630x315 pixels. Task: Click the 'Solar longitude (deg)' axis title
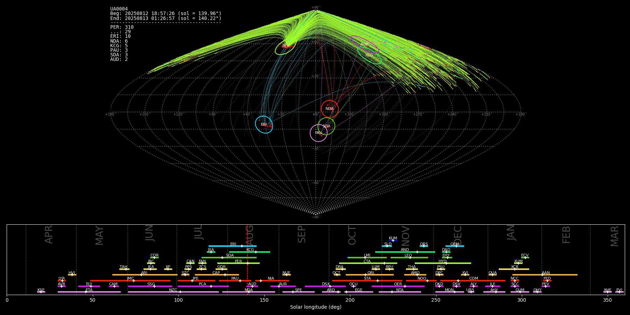click(x=316, y=307)
